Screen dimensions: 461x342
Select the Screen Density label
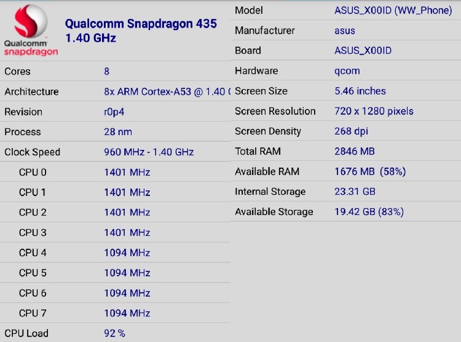268,131
